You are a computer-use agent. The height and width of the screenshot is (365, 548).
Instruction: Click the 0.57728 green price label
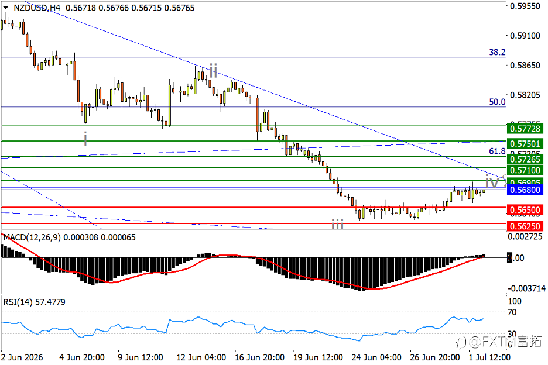(x=525, y=129)
